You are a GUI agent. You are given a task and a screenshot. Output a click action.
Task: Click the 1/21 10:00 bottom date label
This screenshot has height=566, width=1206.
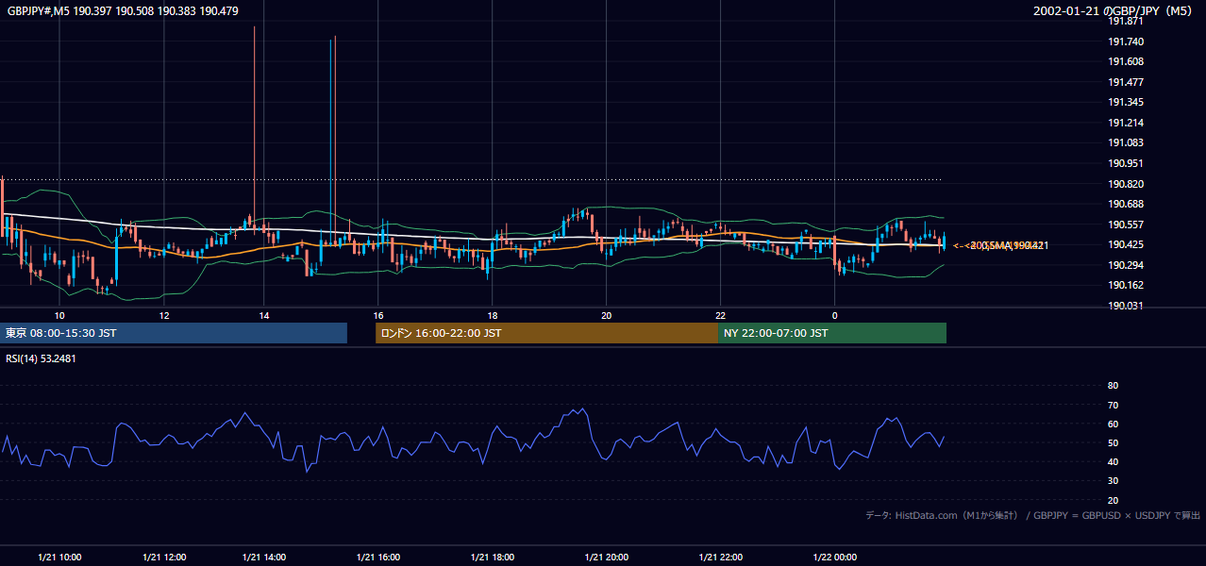pyautogui.click(x=59, y=557)
